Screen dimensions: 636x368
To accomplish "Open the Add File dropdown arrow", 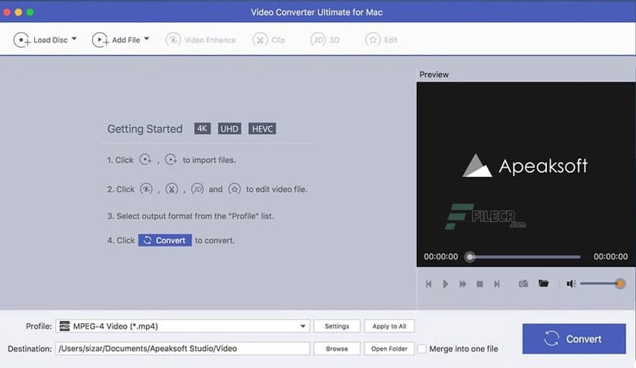I will [x=147, y=39].
